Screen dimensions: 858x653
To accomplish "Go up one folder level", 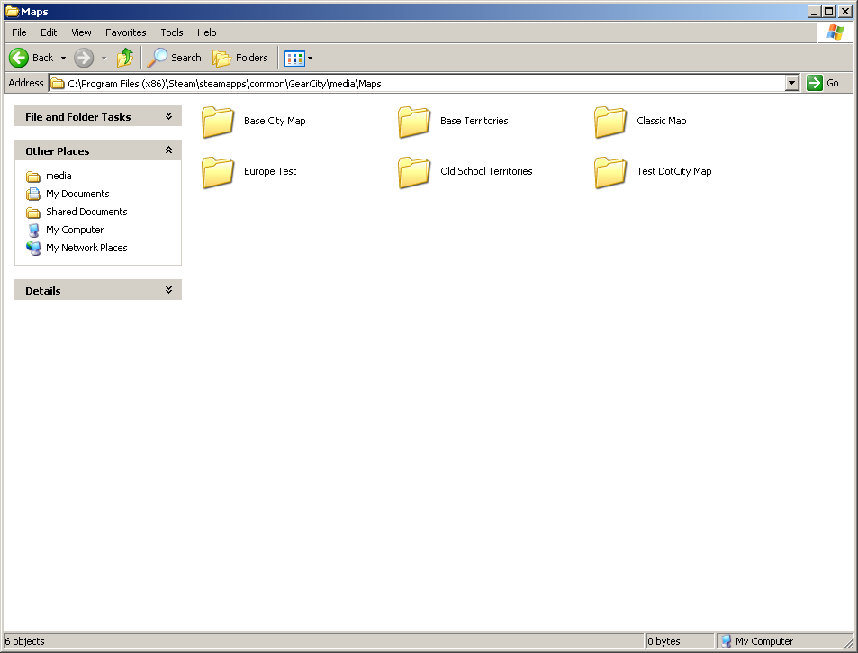I will click(x=125, y=58).
